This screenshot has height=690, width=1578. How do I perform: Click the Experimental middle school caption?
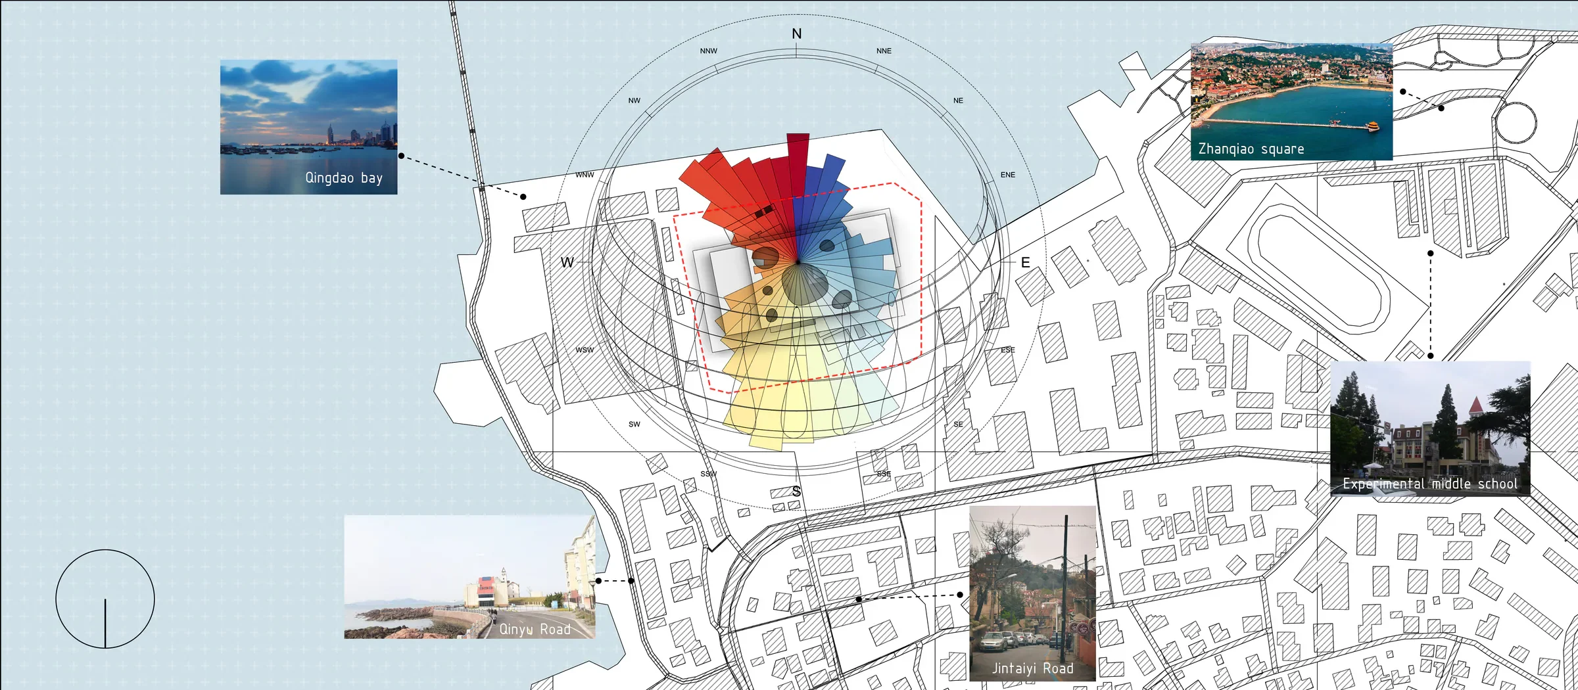[x=1430, y=484]
